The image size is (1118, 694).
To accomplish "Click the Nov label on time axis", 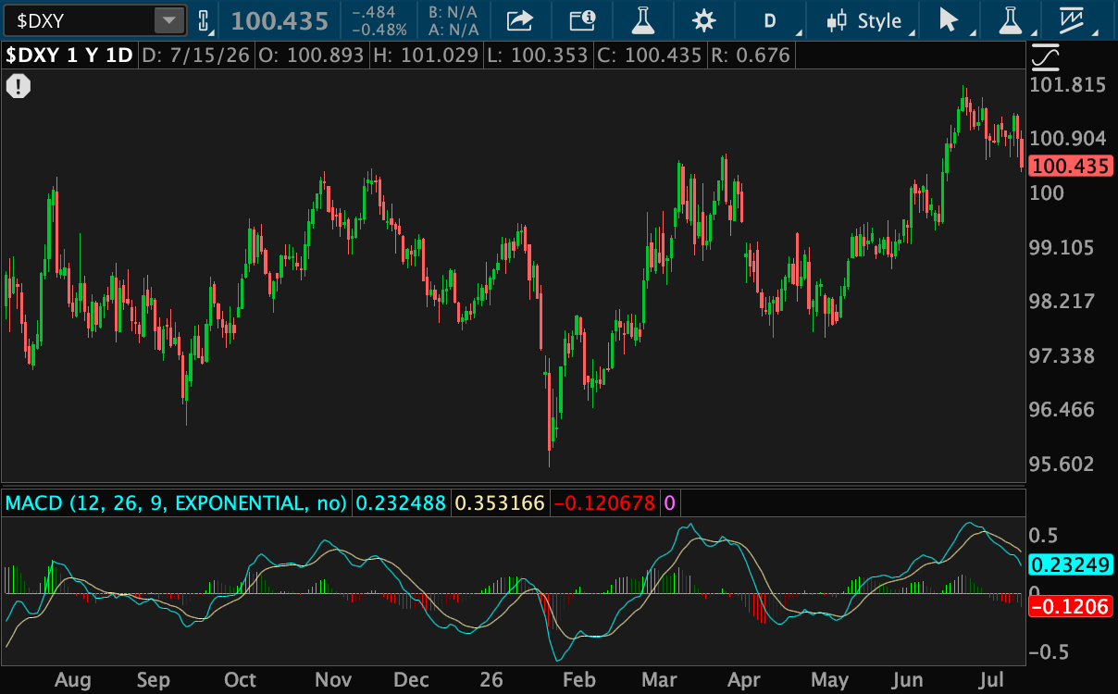I will pos(333,680).
